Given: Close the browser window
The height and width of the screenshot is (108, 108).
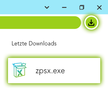Looking at the screenshot, I should click(99, 7).
